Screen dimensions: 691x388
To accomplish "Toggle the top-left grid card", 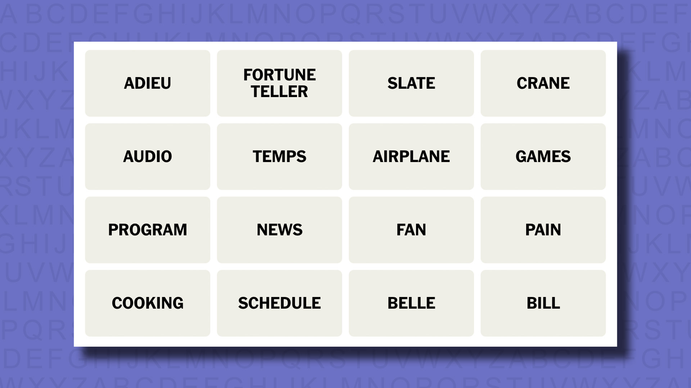I will (x=148, y=83).
